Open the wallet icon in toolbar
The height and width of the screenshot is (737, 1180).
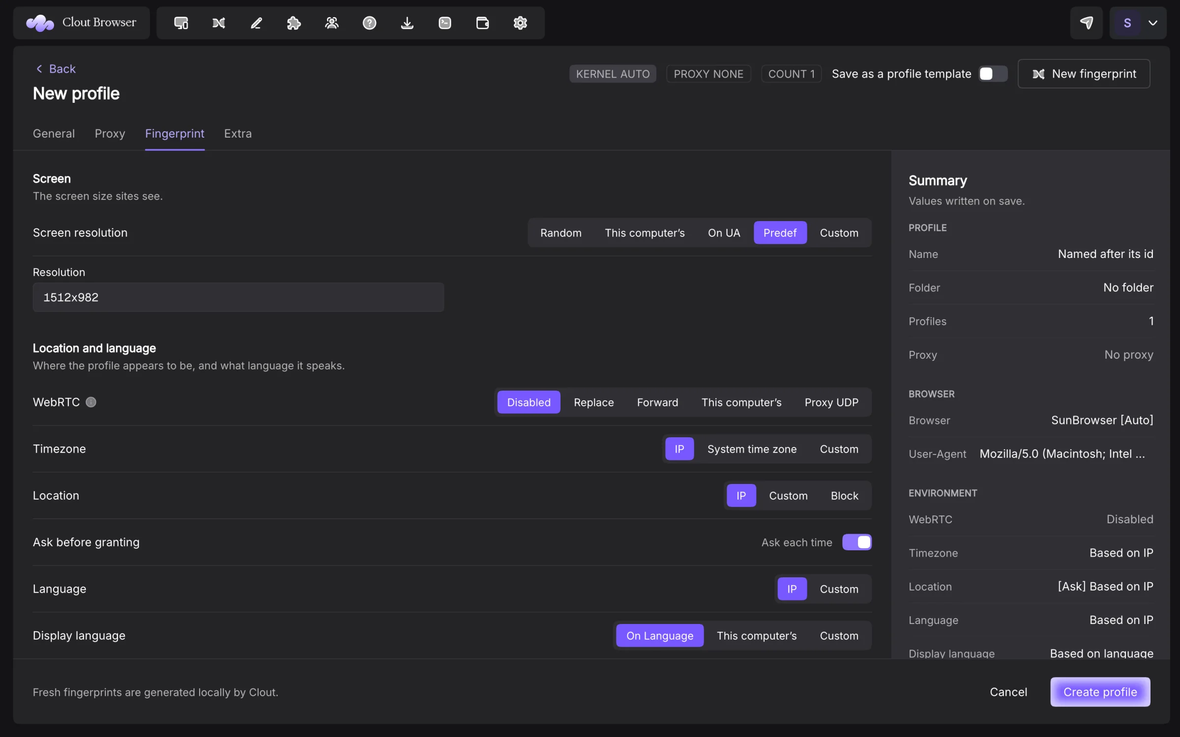pyautogui.click(x=482, y=23)
